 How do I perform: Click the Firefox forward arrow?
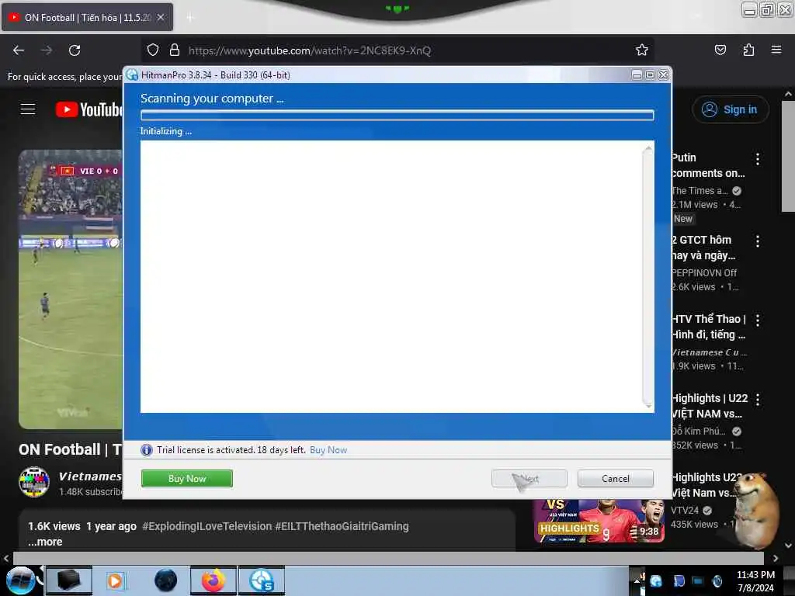(x=47, y=50)
